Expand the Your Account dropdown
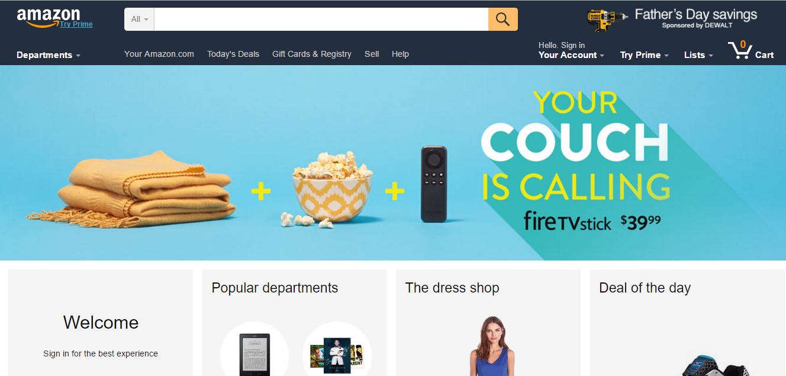This screenshot has height=376, width=786. [x=571, y=55]
